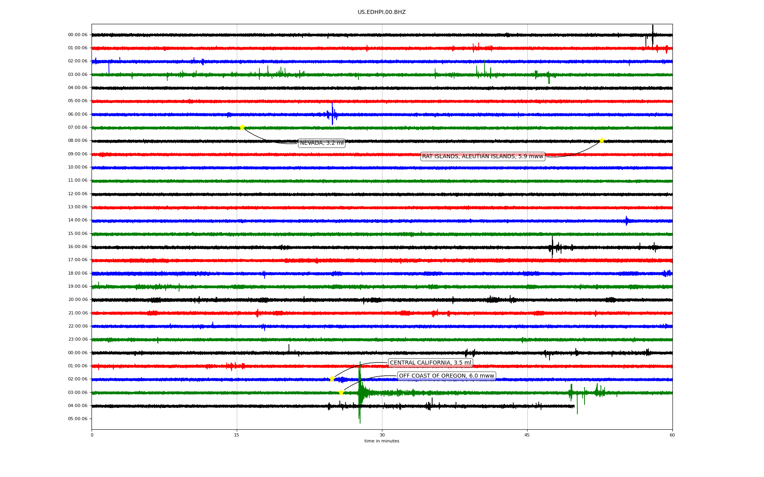Click the 'time in minutes' axis label
This screenshot has height=477, width=764.
(x=381, y=441)
